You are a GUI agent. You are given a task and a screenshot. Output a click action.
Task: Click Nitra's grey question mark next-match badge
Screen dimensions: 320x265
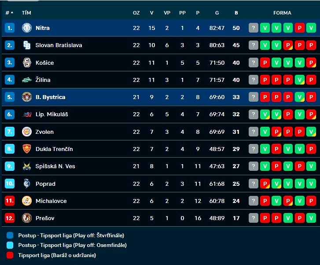click(x=253, y=28)
